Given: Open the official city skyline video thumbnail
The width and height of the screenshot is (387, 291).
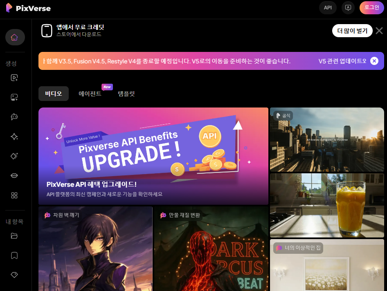Looking at the screenshot, I should click(327, 140).
